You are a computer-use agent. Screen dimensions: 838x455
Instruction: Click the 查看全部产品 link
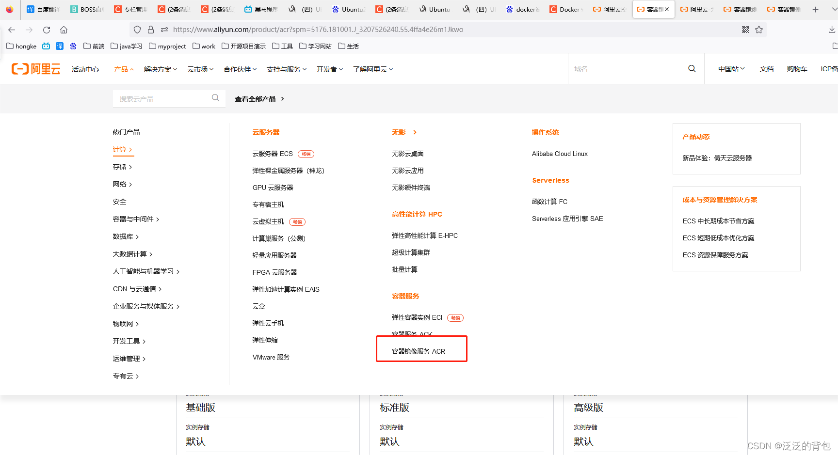[256, 98]
